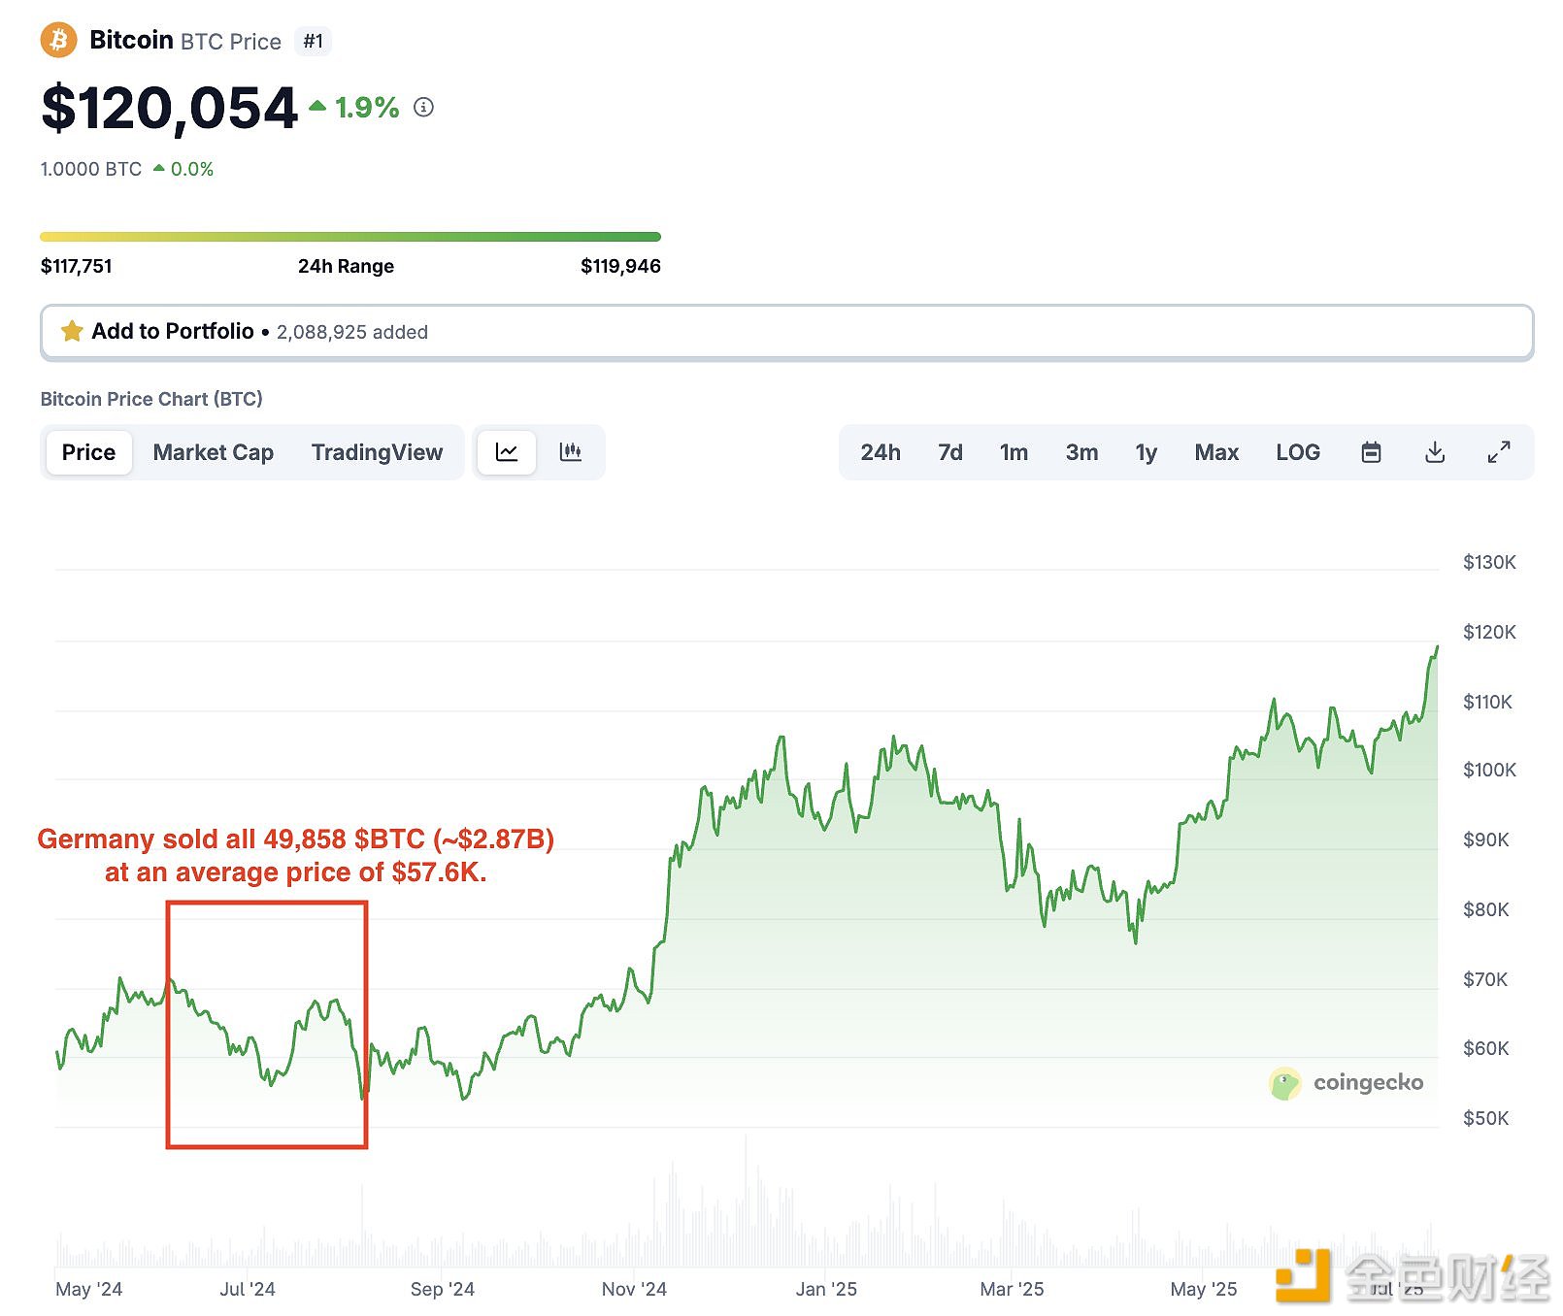Click the info icon beside 1.9%
1563x1316 pixels.
[x=423, y=107]
